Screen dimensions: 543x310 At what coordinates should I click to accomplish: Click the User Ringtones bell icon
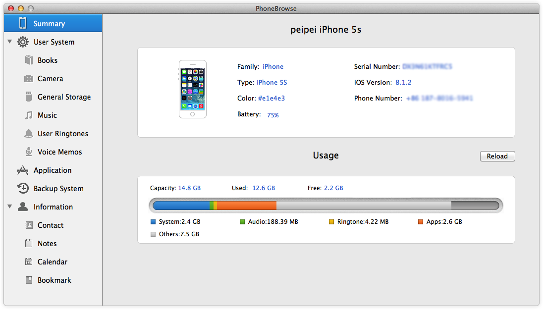tap(29, 134)
